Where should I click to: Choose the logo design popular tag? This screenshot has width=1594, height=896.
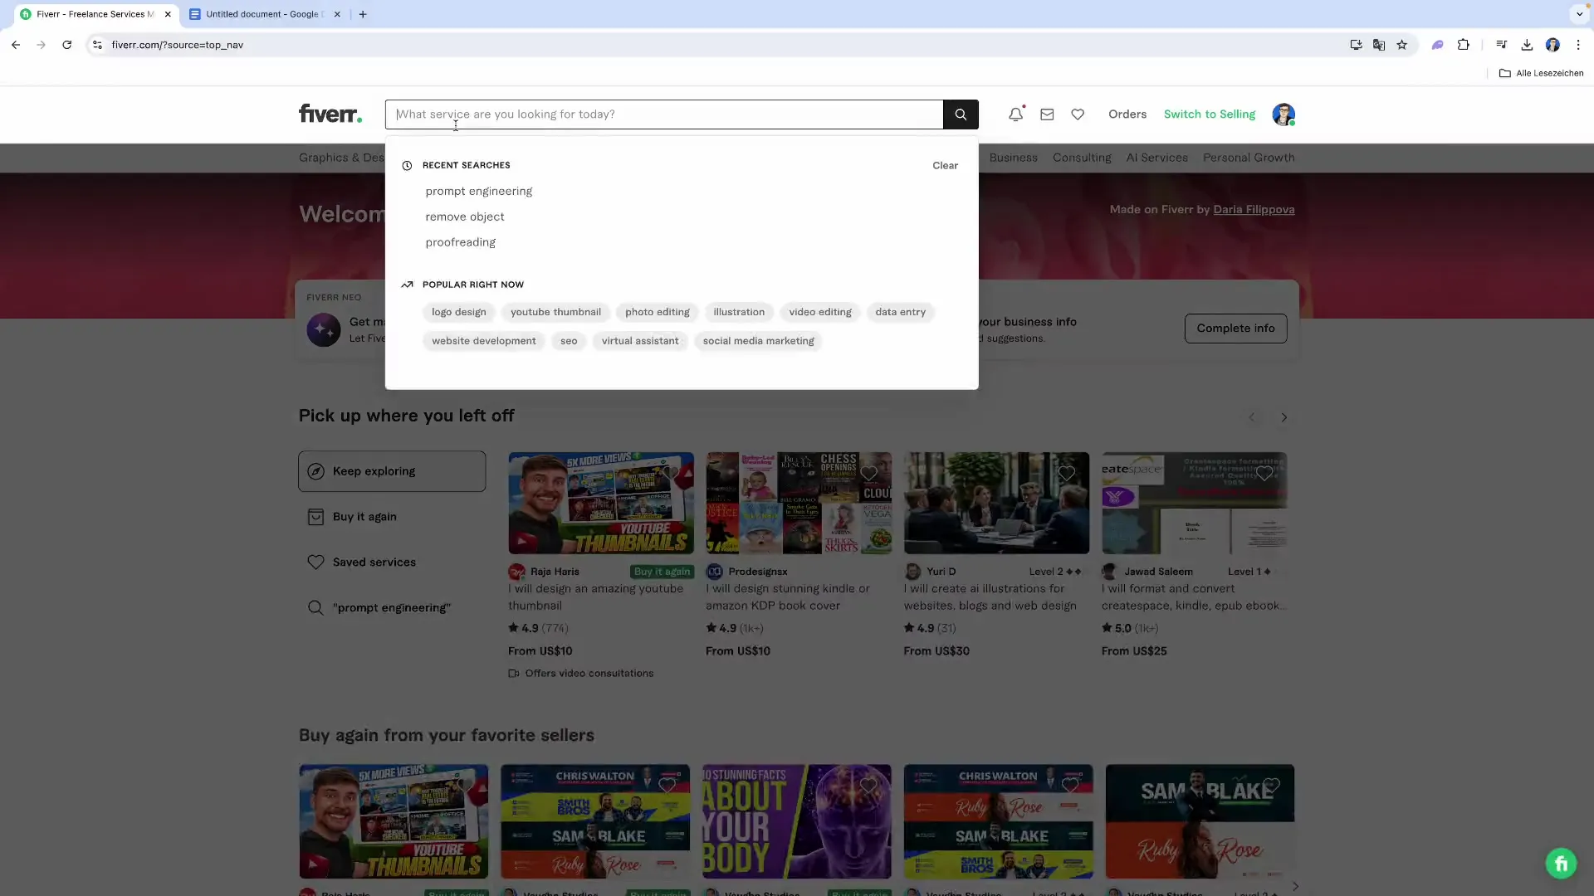coord(458,312)
